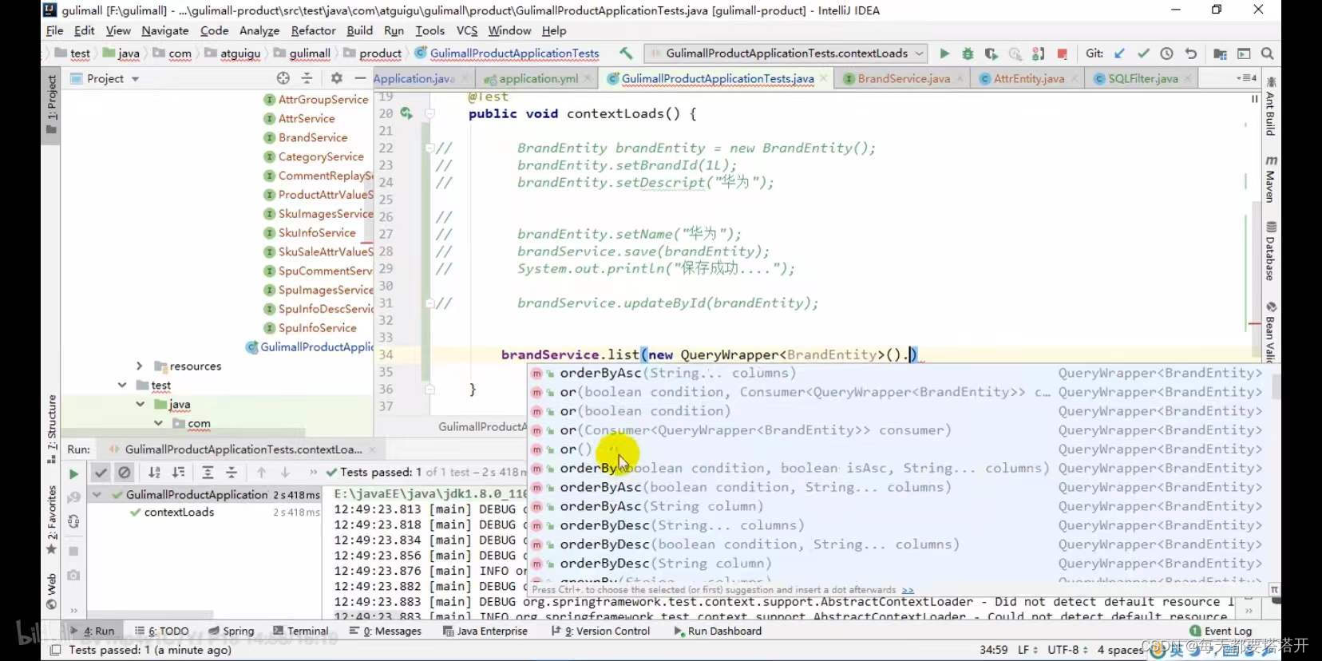1322x661 pixels.
Task: Collapse the test folder
Action: (x=122, y=385)
